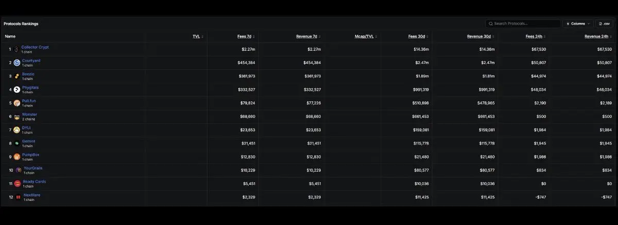Image resolution: width=618 pixels, height=225 pixels.
Task: Click the Collector Crypt protocol logo
Action: [16, 49]
